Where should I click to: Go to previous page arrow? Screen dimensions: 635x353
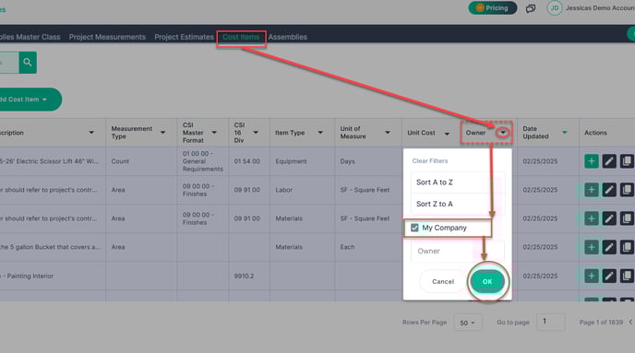630,322
